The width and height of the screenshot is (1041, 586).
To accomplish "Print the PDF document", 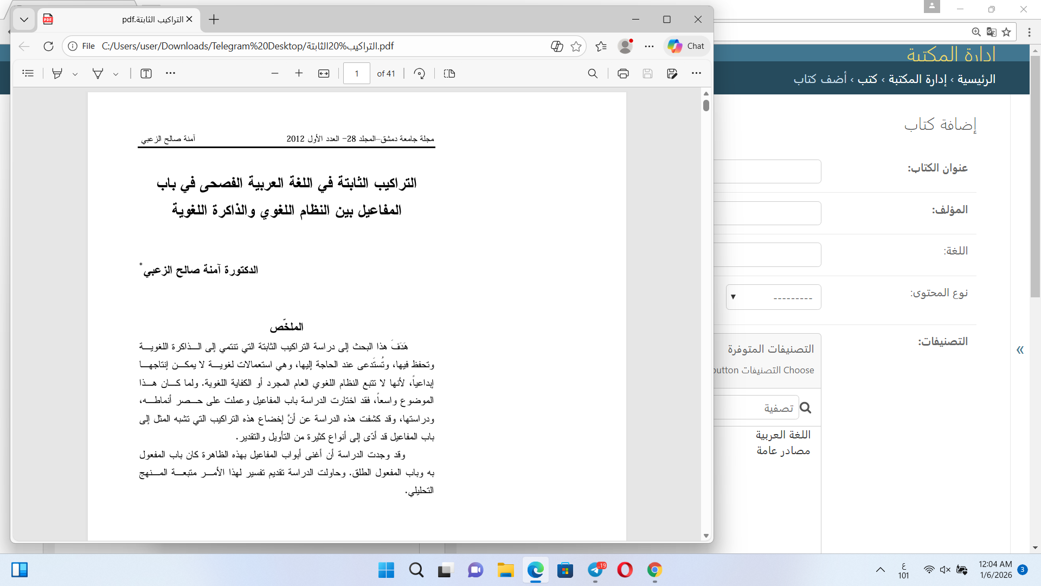I will point(623,73).
